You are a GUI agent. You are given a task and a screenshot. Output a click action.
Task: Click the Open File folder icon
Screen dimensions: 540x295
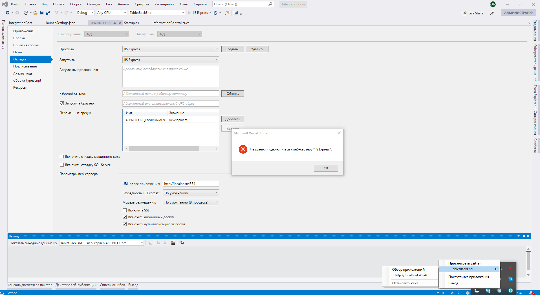(35, 13)
